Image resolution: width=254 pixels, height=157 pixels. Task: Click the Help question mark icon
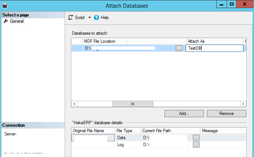(x=97, y=18)
